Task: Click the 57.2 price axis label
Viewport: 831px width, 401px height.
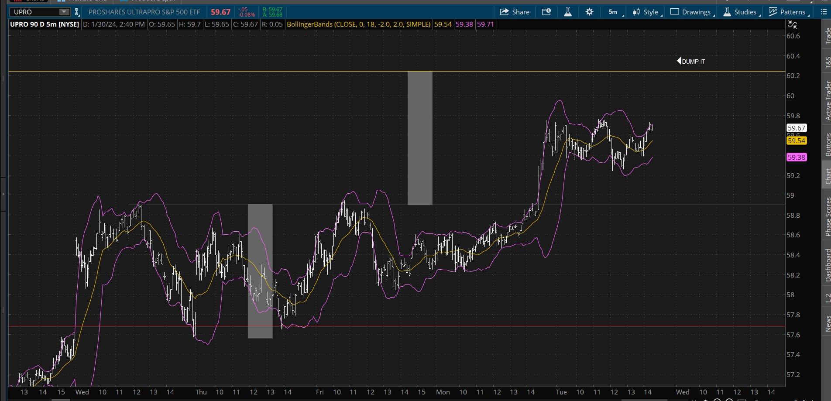Action: tap(793, 374)
